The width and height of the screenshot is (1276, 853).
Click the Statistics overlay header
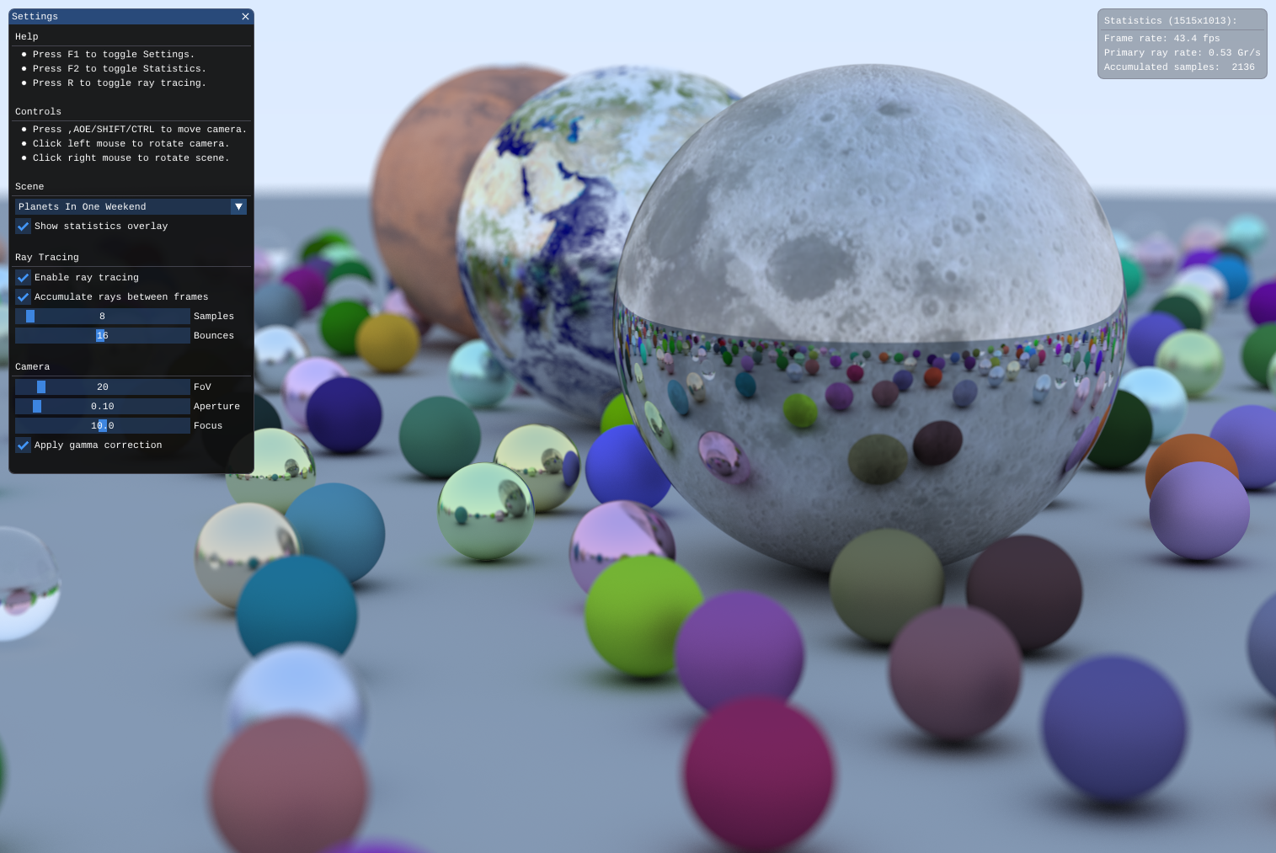[x=1171, y=20]
